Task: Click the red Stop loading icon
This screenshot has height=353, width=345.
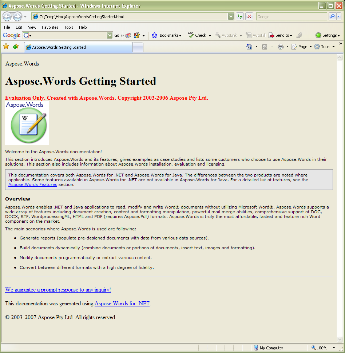Action: pos(249,16)
